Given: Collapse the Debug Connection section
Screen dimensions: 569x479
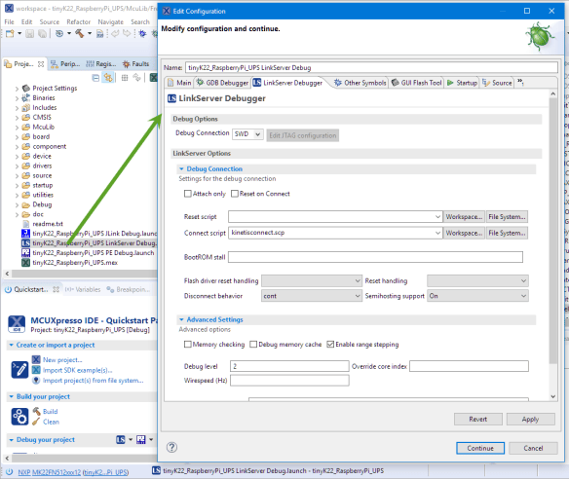Looking at the screenshot, I should tap(181, 169).
